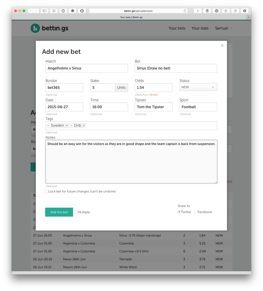Open Your bets navigation item
This screenshot has height=291, width=263.
tap(177, 28)
